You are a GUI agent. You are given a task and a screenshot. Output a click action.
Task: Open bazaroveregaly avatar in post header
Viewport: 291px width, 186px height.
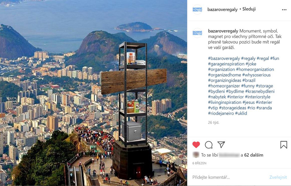click(x=197, y=9)
